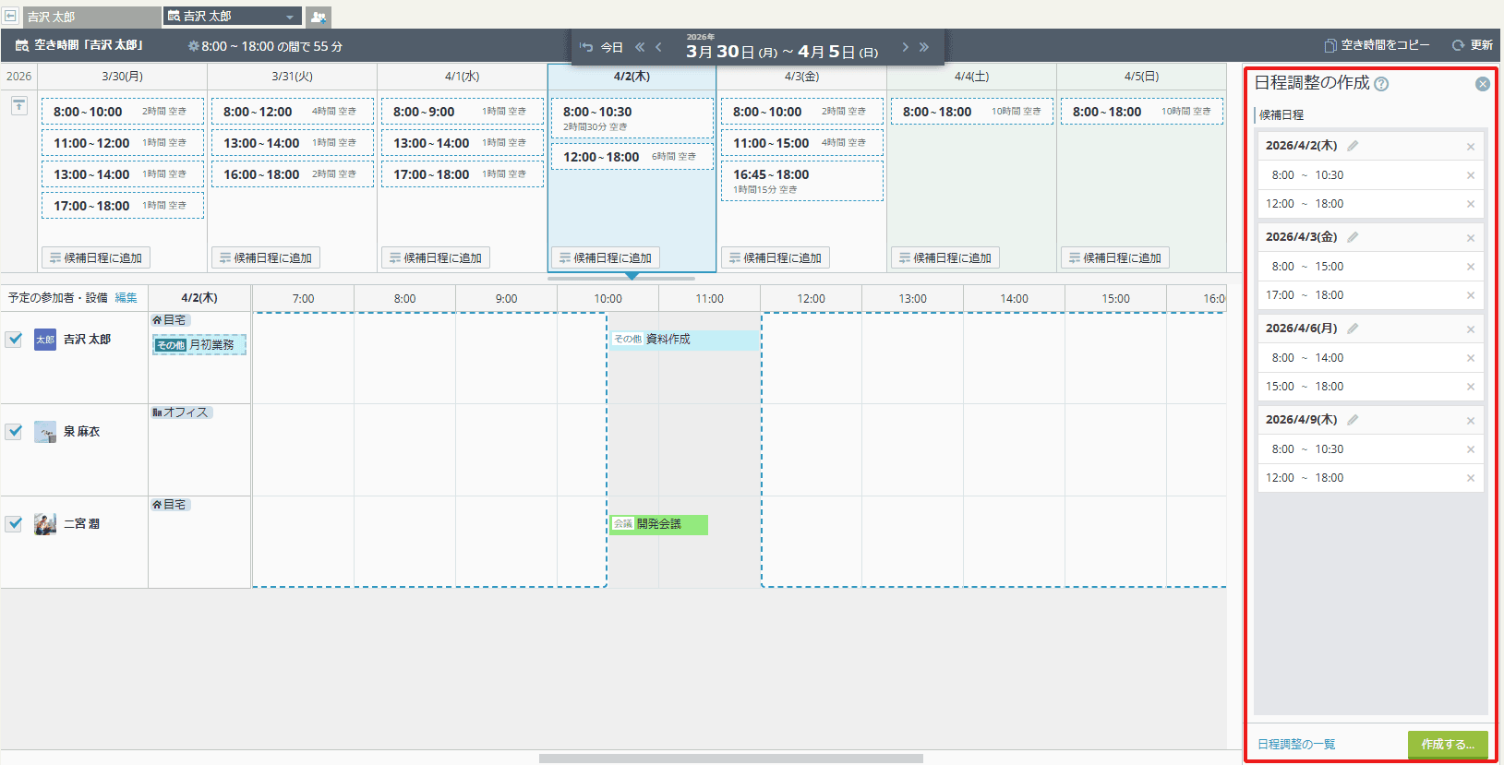
Task: Advance one day with single right arrow
Action: (905, 47)
